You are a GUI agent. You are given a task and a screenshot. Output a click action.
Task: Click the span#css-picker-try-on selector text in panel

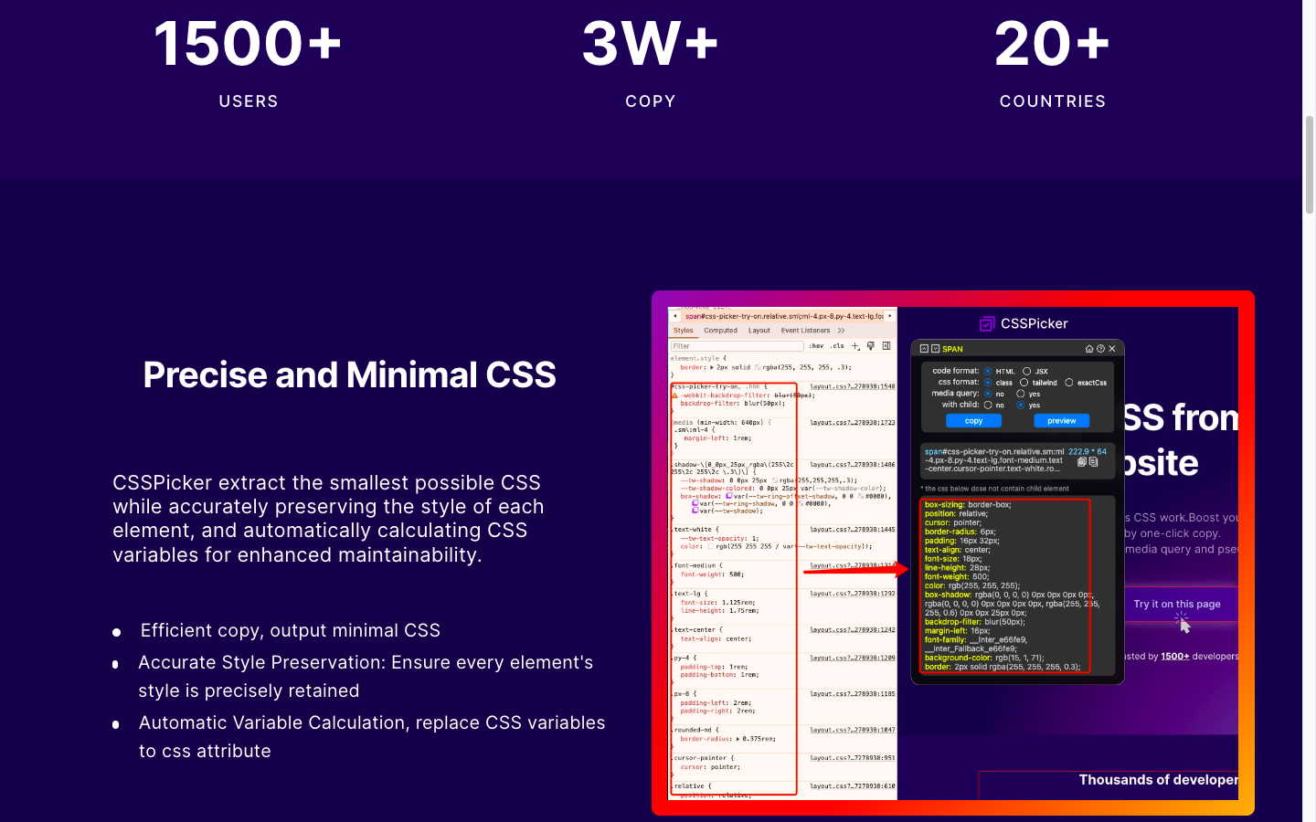(994, 459)
